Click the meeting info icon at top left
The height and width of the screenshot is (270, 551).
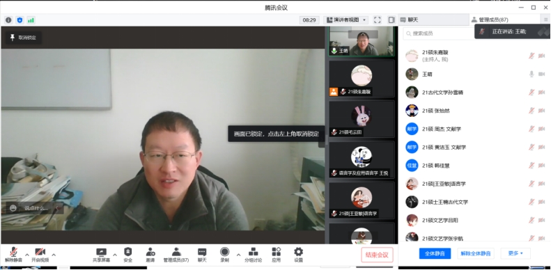9,20
